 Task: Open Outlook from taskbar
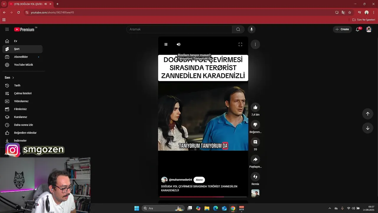224,208
